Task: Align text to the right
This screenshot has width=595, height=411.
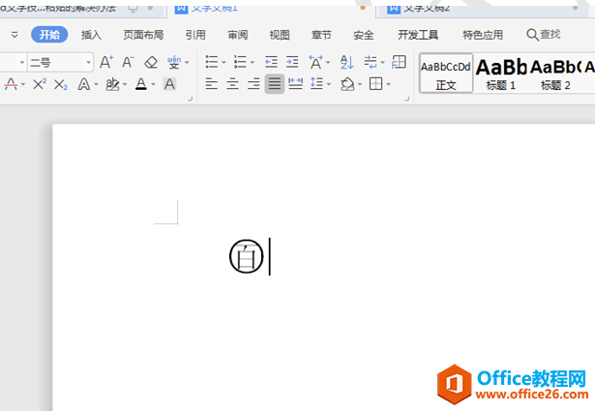Action: [x=253, y=84]
